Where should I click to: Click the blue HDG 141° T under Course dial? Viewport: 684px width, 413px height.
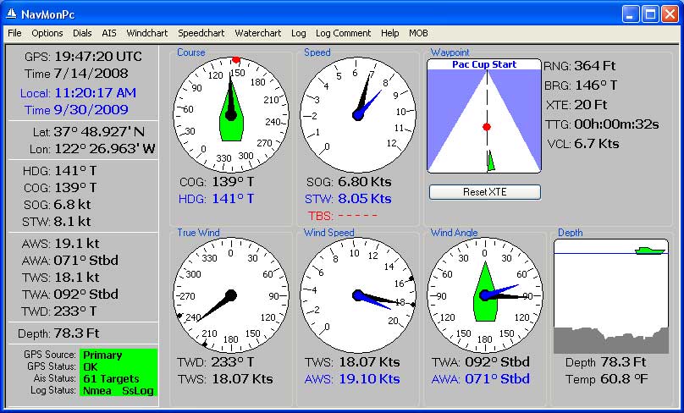point(217,199)
